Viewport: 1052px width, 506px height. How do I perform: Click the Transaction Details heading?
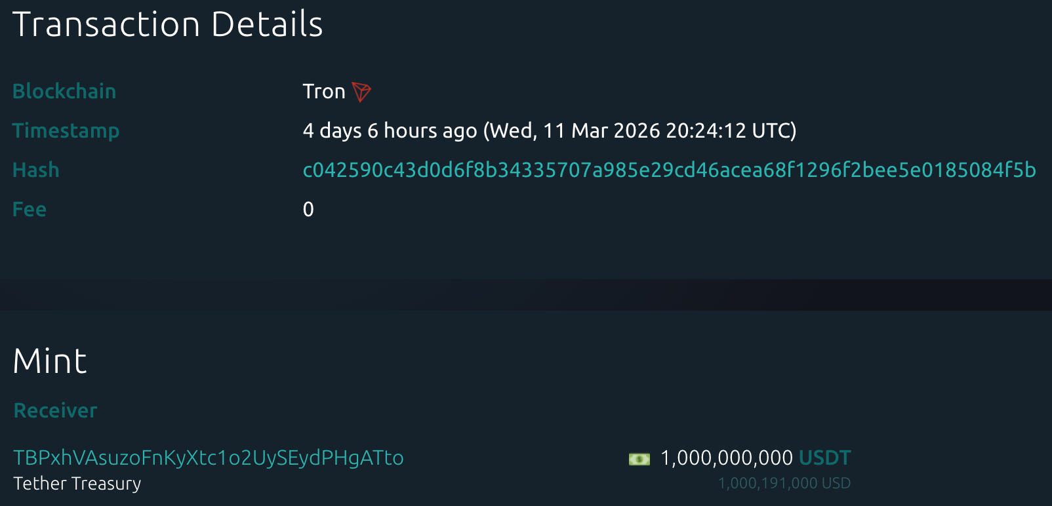168,25
